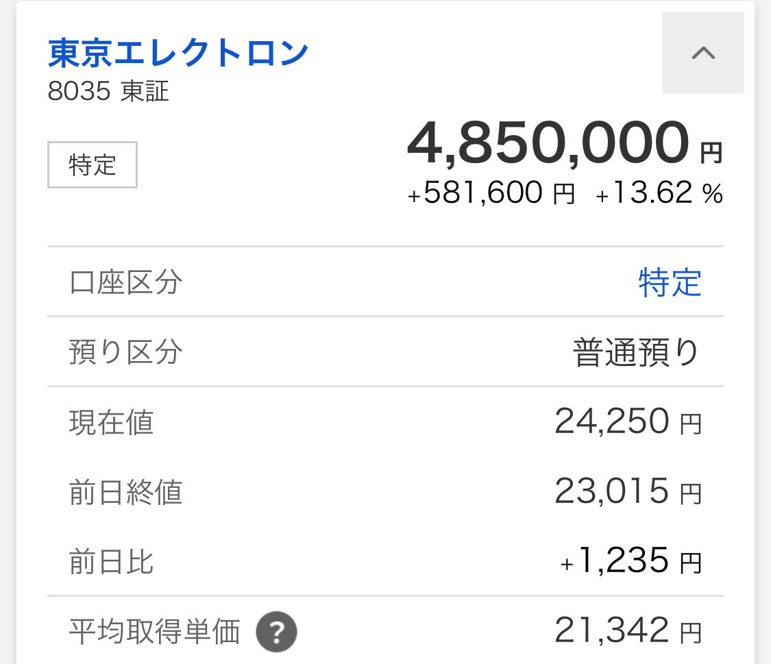771x664 pixels.
Task: Click the help icon beside 平均取得単価
Action: (x=276, y=632)
